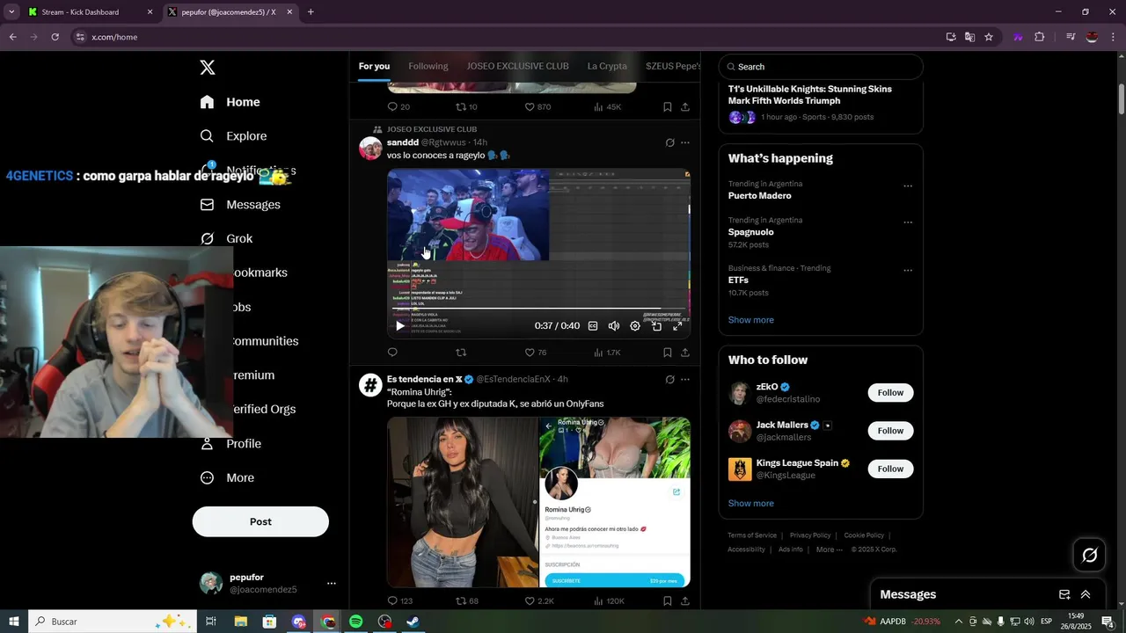Image resolution: width=1126 pixels, height=633 pixels.
Task: Open Chrome extensions puzzle icon
Action: coord(1040,37)
